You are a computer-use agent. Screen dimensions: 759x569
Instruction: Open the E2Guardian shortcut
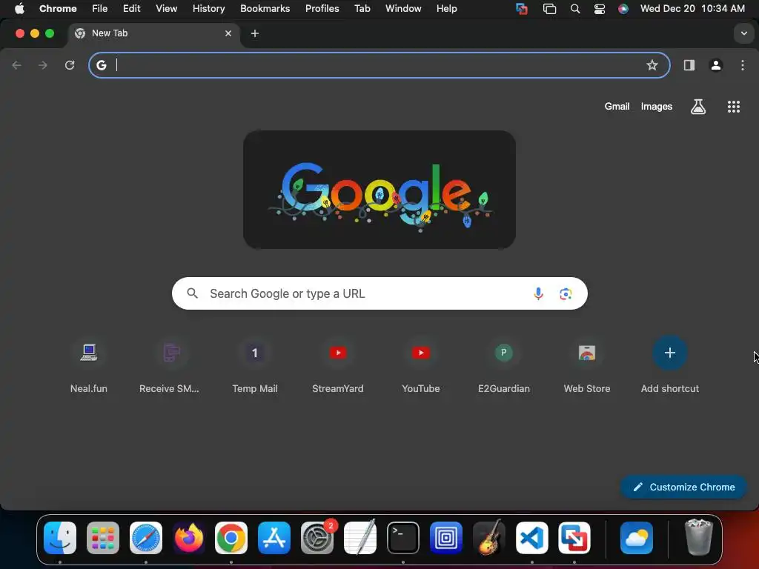coord(504,366)
